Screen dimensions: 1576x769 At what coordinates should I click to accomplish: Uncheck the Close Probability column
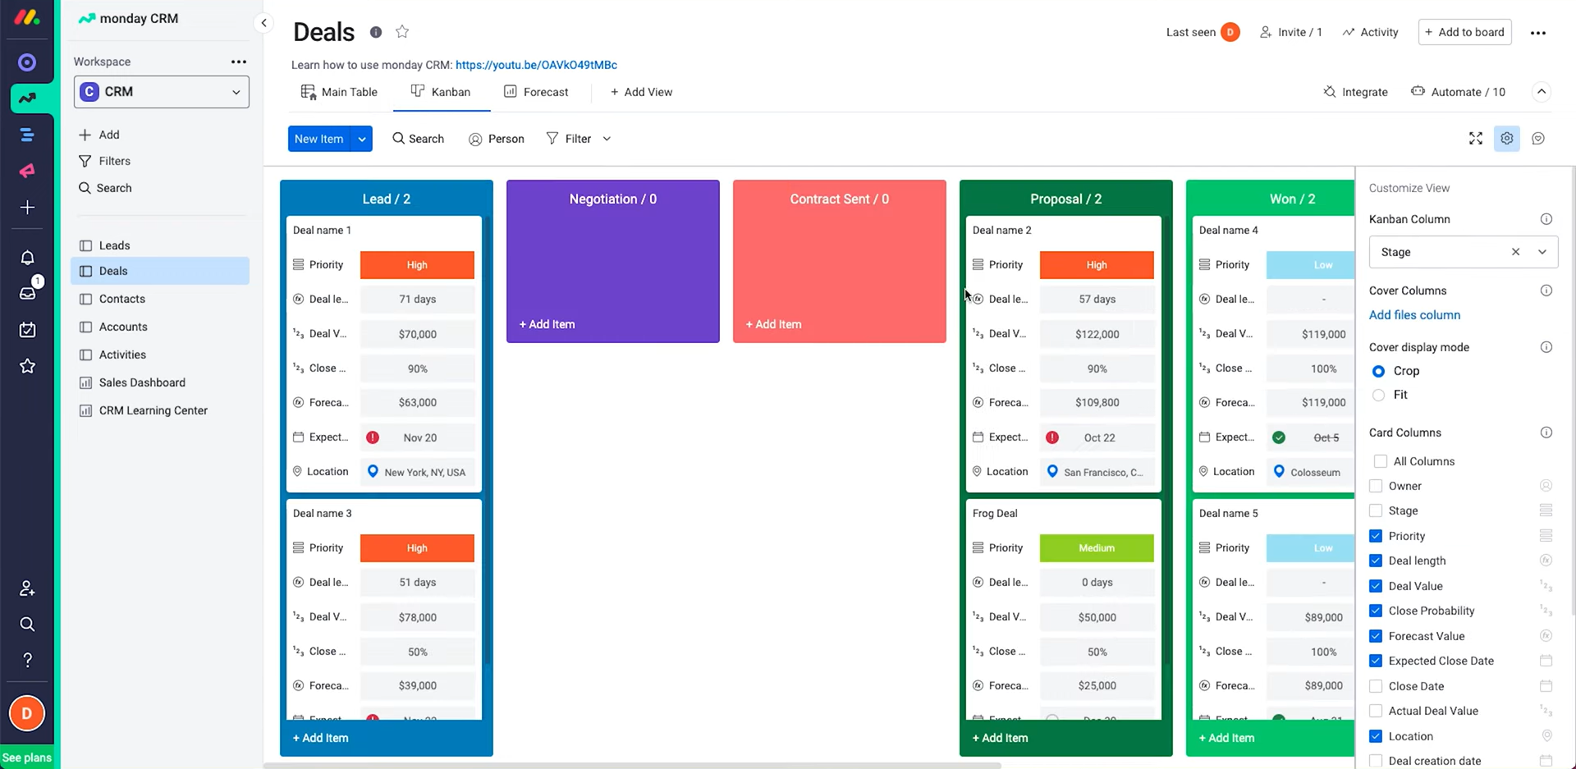point(1376,611)
